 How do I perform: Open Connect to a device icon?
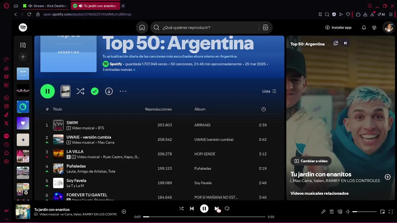point(340,212)
